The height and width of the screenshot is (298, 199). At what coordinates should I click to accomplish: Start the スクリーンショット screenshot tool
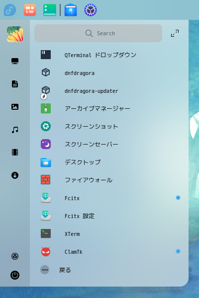(109, 126)
